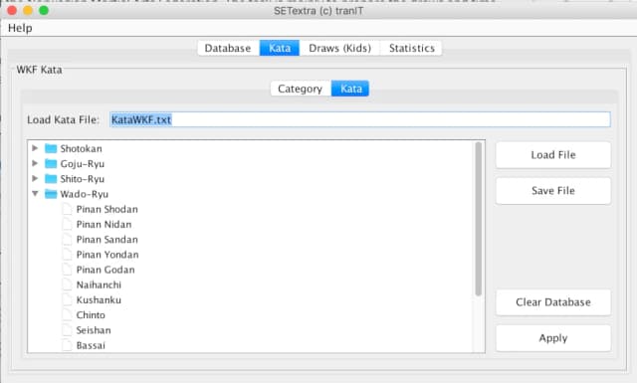
Task: Expand the Goju-Ryu tree node arrow
Action: tap(35, 163)
